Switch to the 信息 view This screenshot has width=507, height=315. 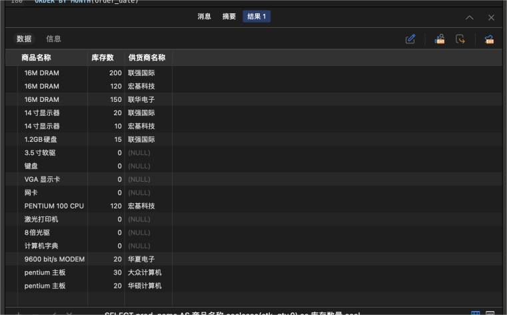[53, 39]
